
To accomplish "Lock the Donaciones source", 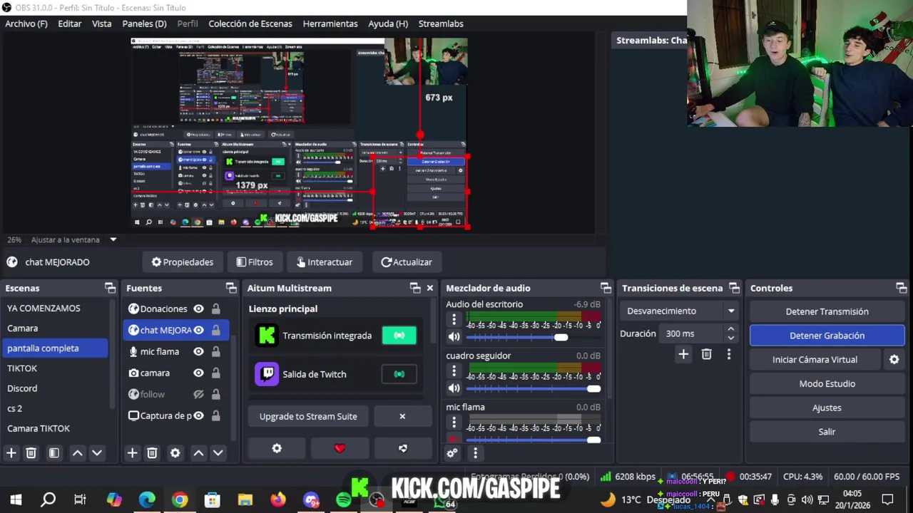I will coord(215,309).
